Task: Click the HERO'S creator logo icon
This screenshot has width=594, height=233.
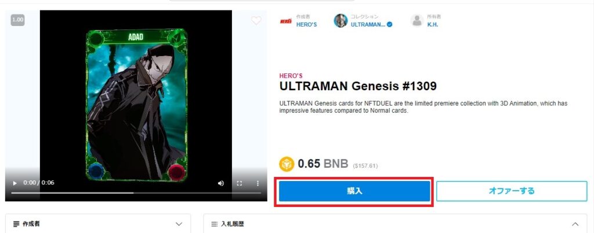Action: (285, 21)
